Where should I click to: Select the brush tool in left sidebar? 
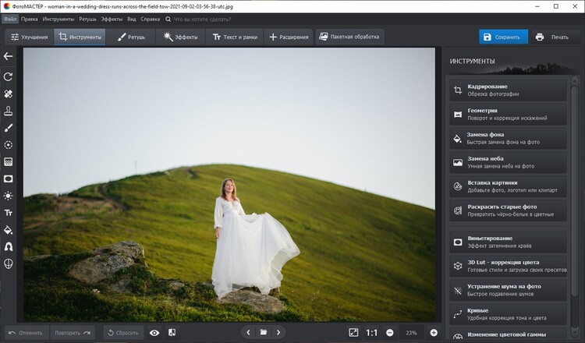pyautogui.click(x=9, y=127)
